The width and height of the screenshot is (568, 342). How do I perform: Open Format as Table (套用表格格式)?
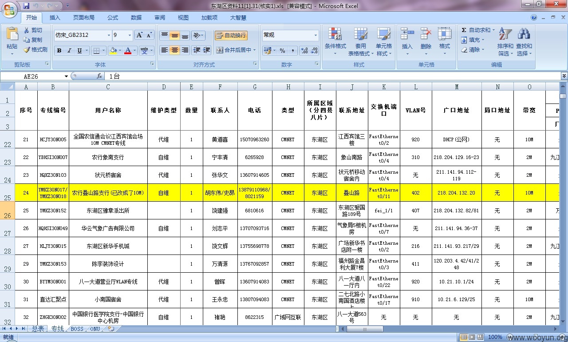[x=360, y=41]
